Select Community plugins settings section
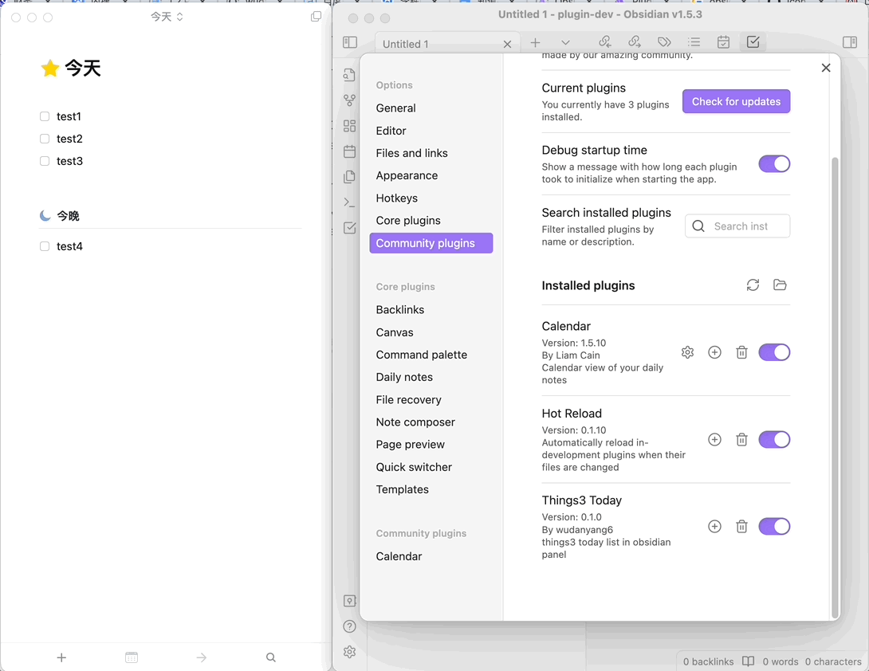869x671 pixels. click(431, 243)
